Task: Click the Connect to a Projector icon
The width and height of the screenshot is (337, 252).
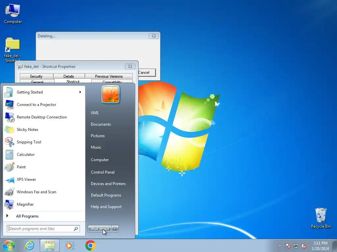Action: click(x=9, y=105)
